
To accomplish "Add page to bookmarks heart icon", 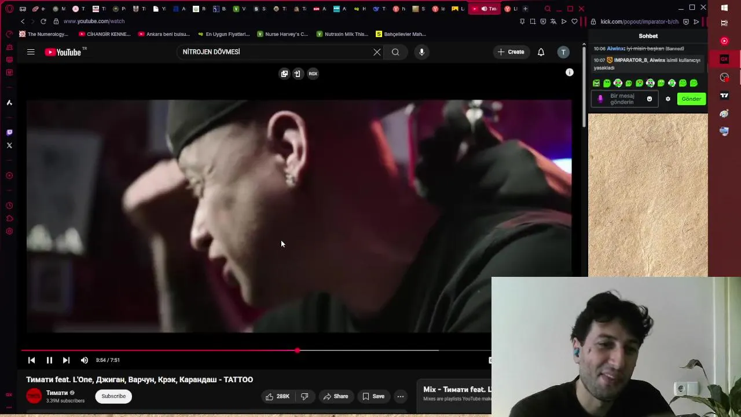I will pyautogui.click(x=574, y=21).
